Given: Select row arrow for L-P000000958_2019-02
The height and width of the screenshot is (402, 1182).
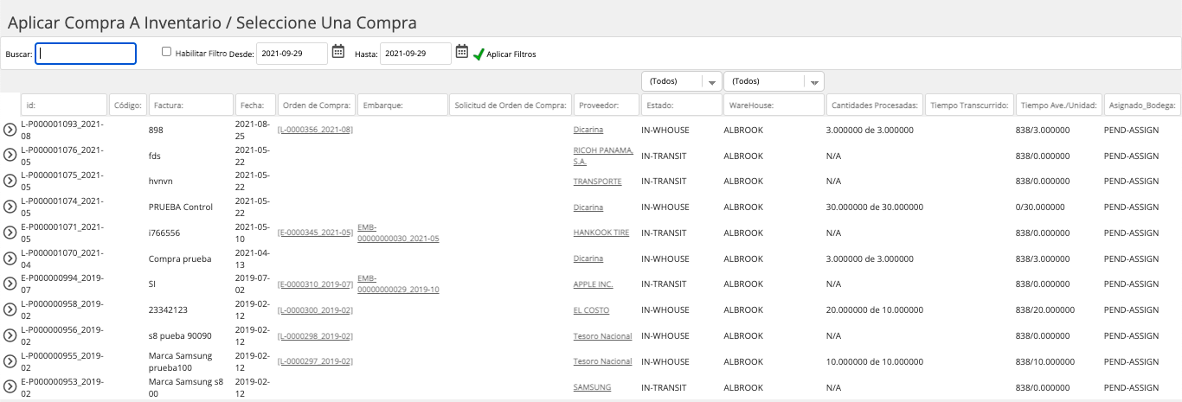Looking at the screenshot, I should [10, 310].
